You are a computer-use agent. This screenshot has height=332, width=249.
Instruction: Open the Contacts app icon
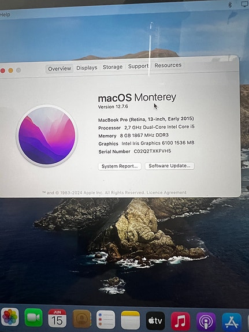pyautogui.click(x=82, y=319)
